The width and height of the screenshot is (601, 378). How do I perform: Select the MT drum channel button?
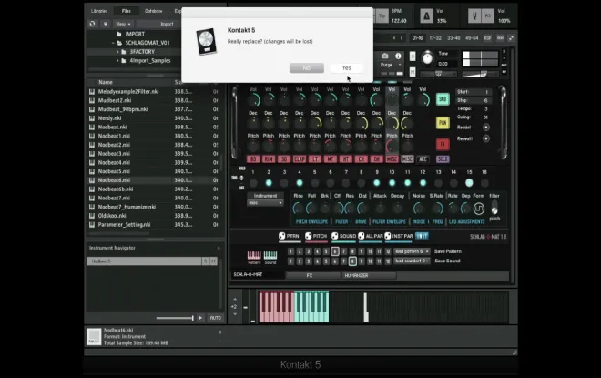[x=330, y=159]
